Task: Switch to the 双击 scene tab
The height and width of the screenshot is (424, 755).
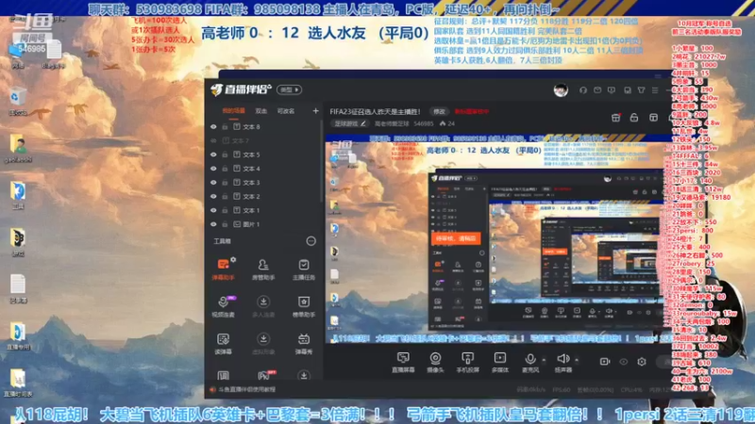Action: (261, 111)
